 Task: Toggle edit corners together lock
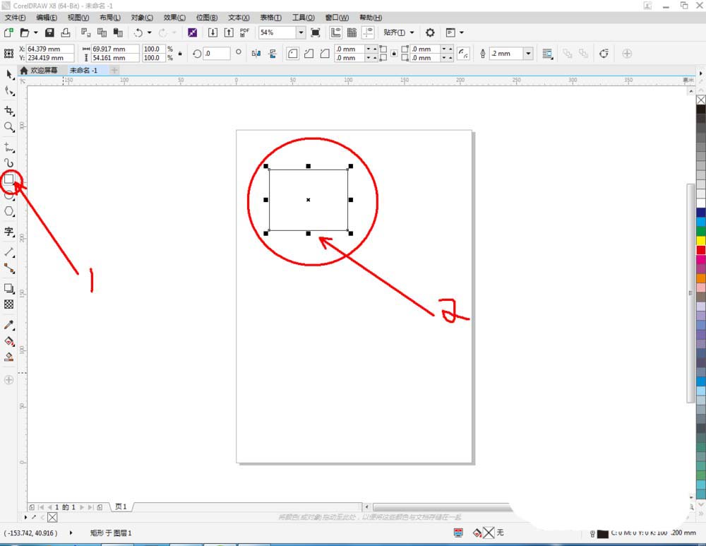click(394, 54)
